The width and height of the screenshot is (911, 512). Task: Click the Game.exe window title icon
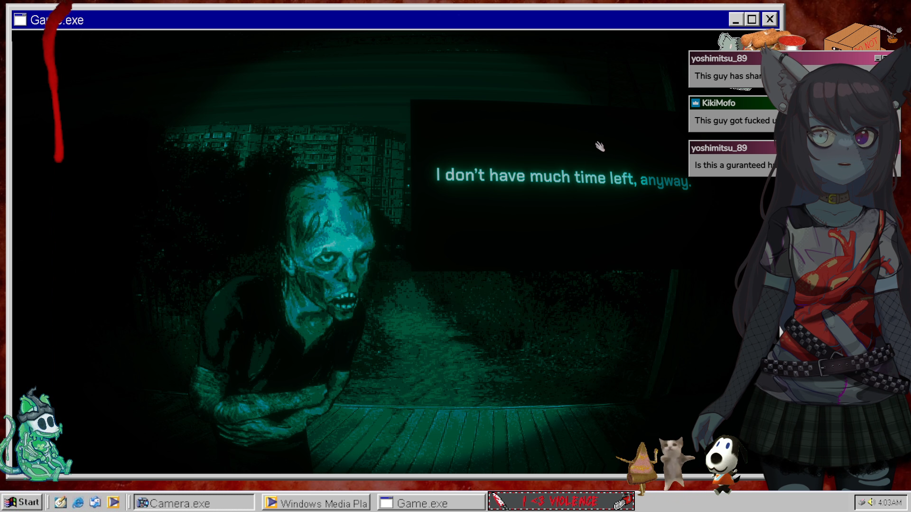coord(20,19)
